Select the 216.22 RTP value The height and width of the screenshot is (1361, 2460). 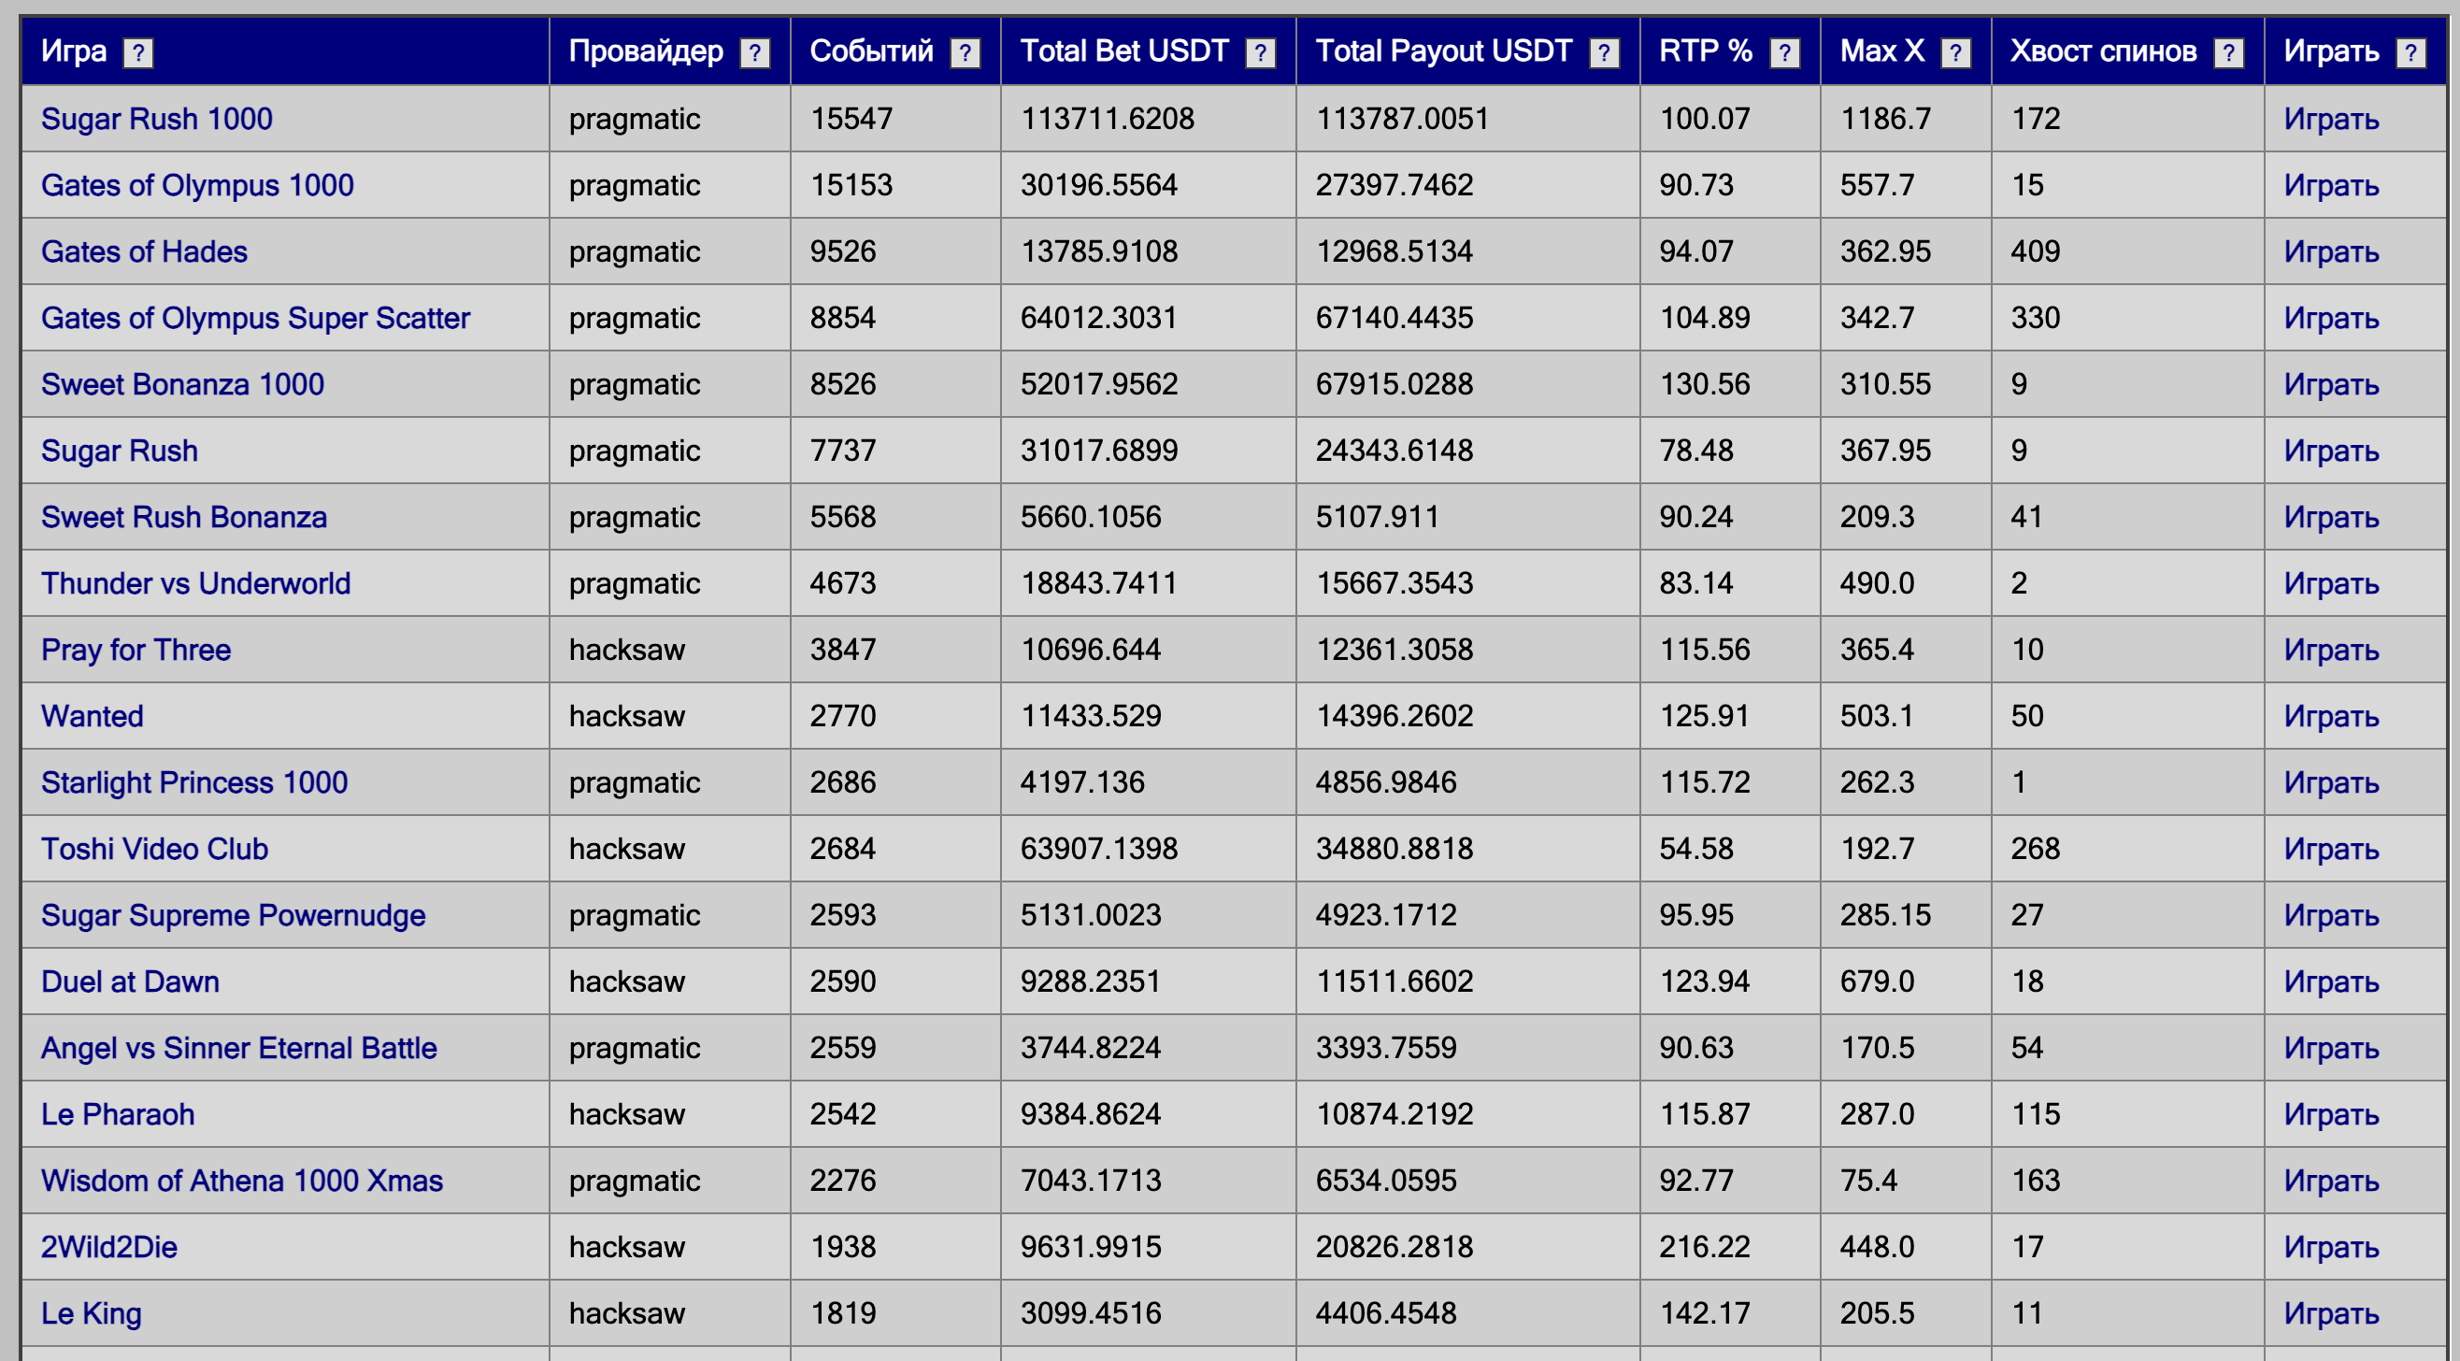pos(1705,1246)
